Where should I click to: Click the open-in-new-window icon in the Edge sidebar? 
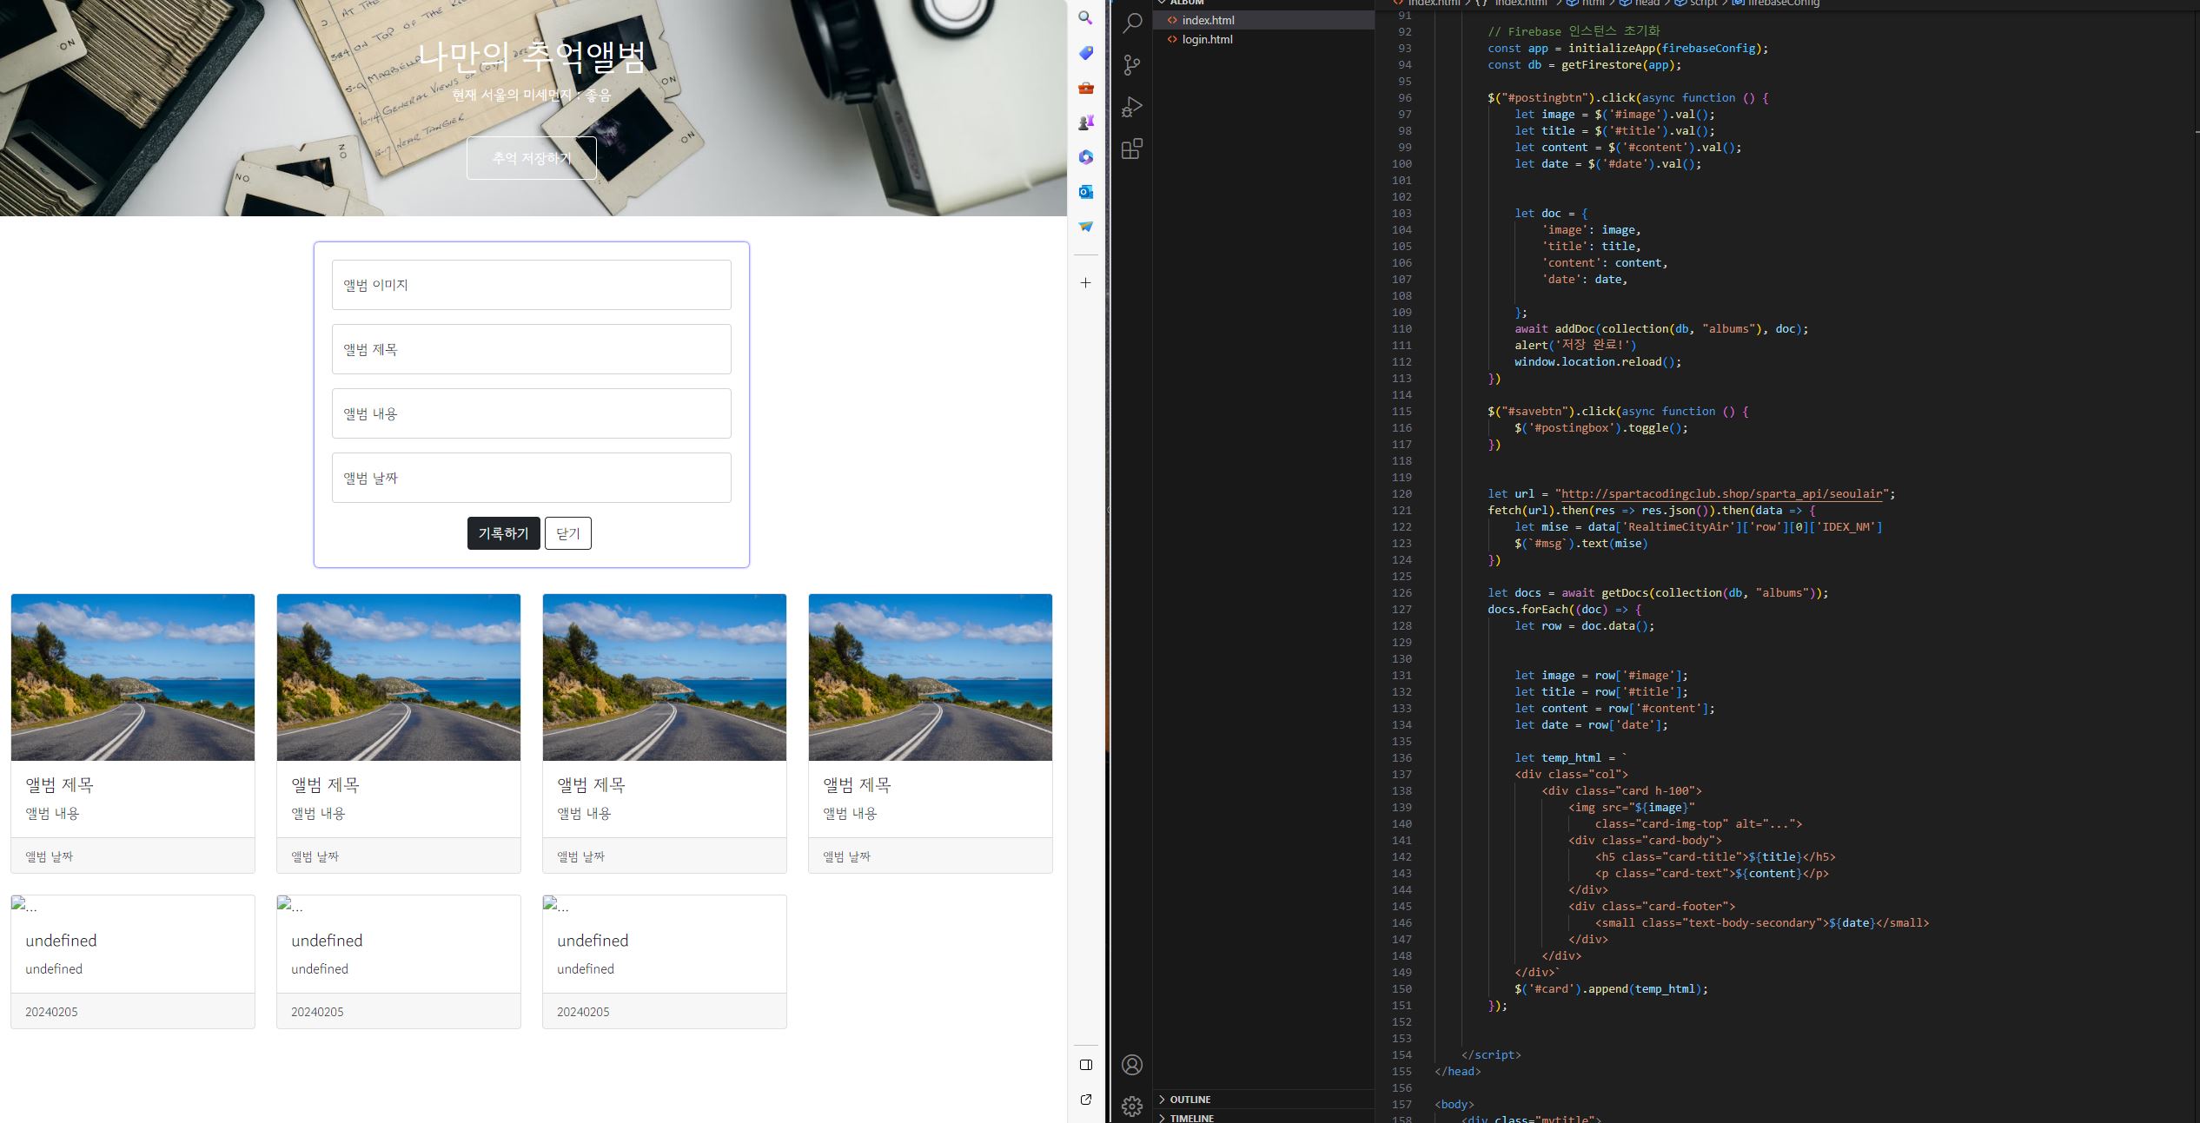(1085, 1100)
